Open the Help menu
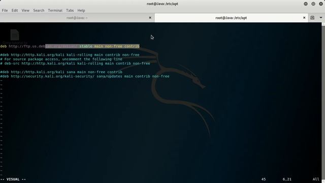The image size is (325, 183). [x=81, y=10]
